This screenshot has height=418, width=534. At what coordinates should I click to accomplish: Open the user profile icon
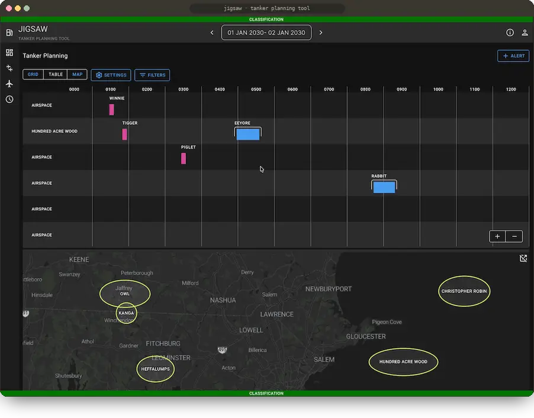point(525,33)
